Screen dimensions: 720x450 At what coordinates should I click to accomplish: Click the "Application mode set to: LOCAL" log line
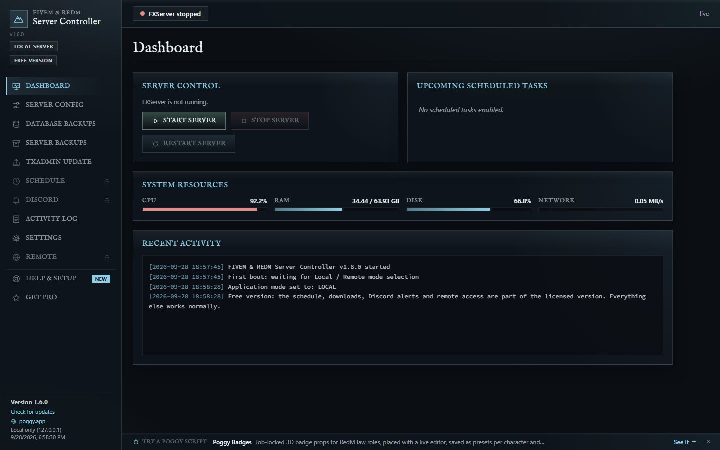click(x=242, y=287)
